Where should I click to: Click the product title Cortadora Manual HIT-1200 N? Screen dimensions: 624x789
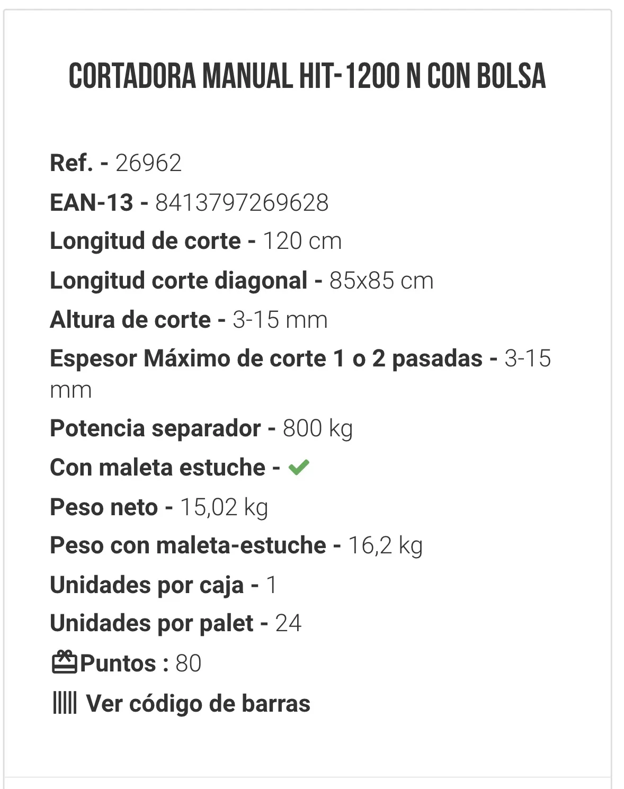pyautogui.click(x=307, y=76)
